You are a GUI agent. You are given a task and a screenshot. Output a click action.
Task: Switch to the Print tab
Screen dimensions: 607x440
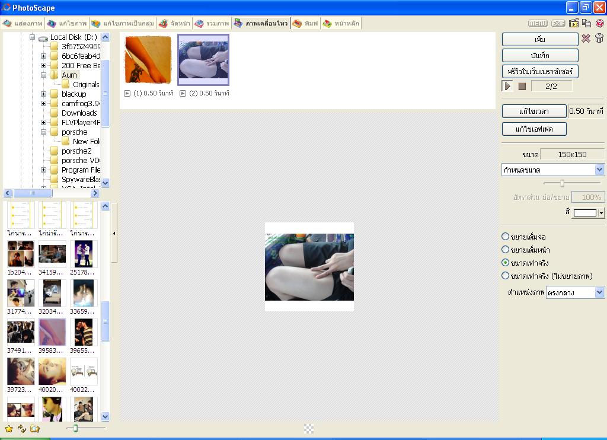click(306, 23)
